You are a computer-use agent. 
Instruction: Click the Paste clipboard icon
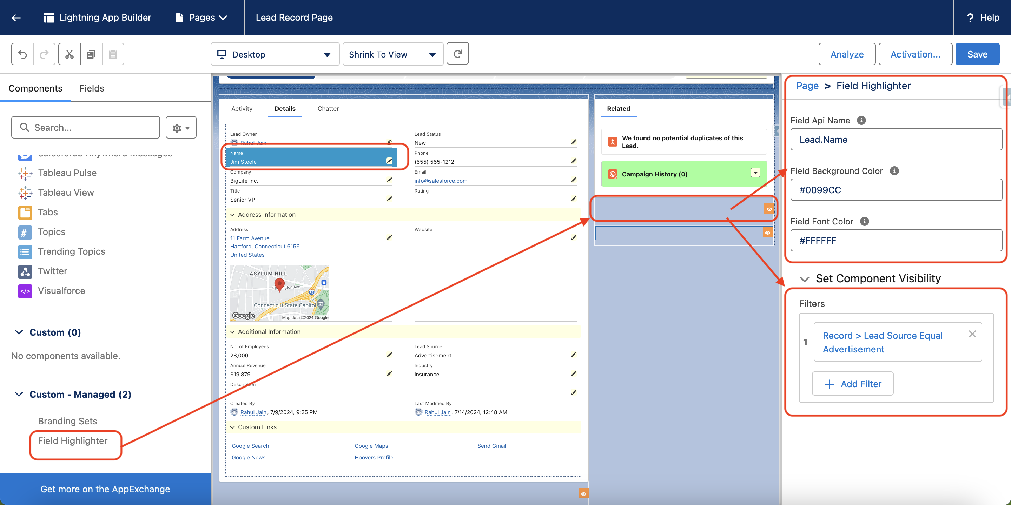click(113, 54)
